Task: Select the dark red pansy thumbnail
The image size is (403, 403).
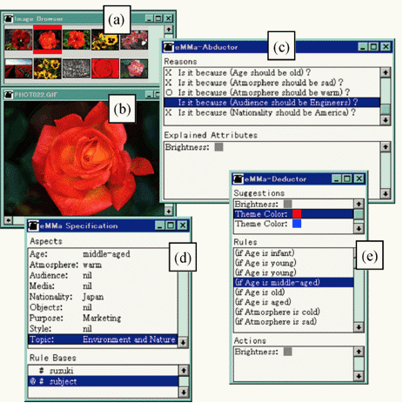Action: tap(18, 40)
